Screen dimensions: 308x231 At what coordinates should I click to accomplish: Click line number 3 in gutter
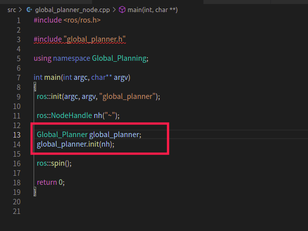[19, 40]
